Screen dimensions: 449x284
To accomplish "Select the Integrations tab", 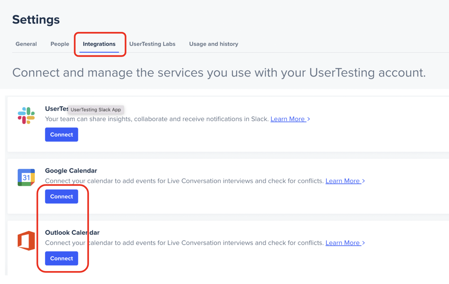I will pos(99,44).
